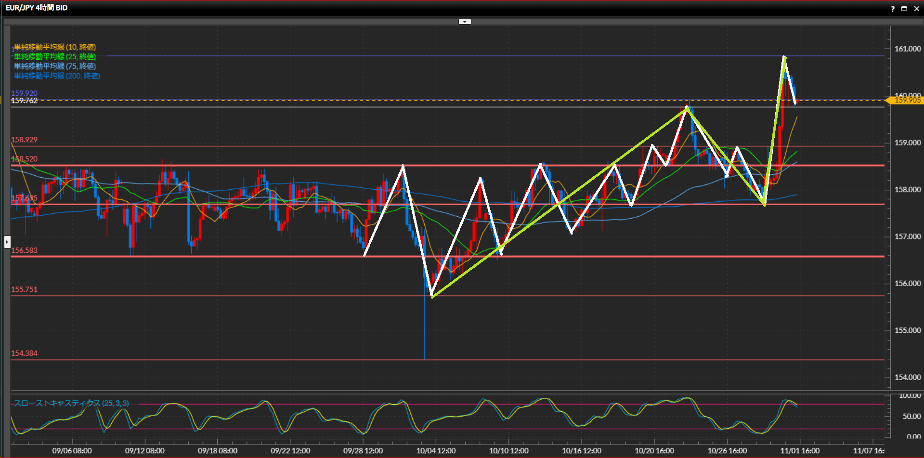Maximize the EUR/JPY chart window
Viewport: 924px width, 458px height.
pyautogui.click(x=904, y=9)
